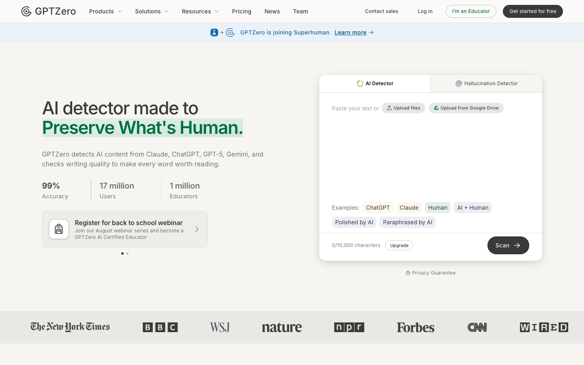Click the Privacy Guarantee text
The height and width of the screenshot is (365, 584).
click(434, 273)
